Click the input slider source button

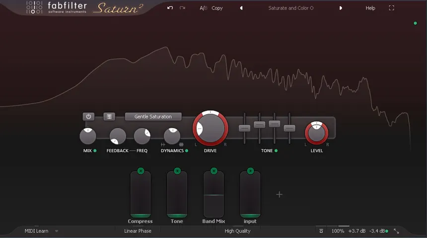[250, 171]
